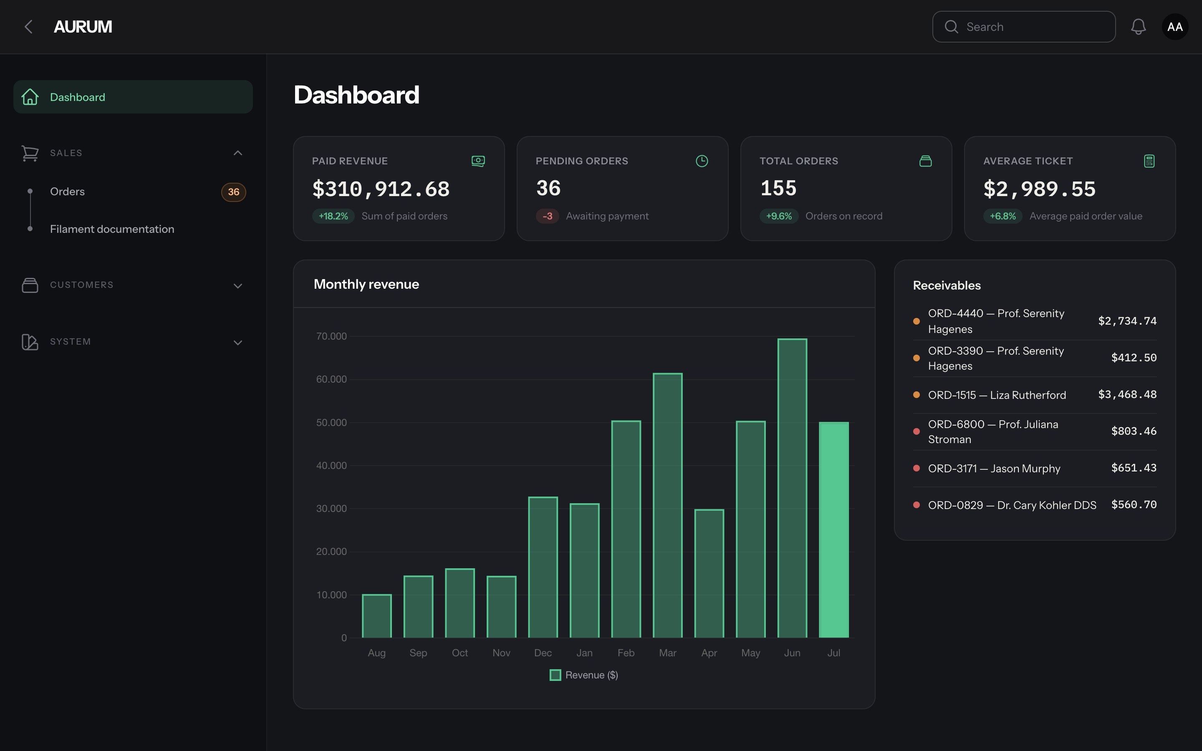Click the Sales shopping cart icon
Screen dimensions: 1202x751
point(30,153)
